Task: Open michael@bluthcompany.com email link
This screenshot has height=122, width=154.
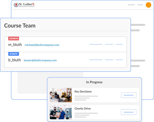Action: pos(42,45)
